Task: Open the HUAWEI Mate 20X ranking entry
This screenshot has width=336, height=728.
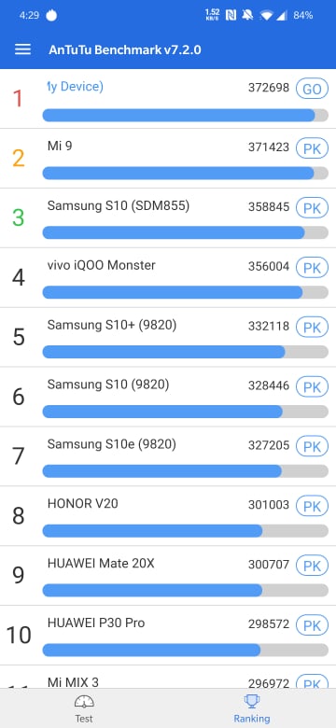Action: click(168, 576)
